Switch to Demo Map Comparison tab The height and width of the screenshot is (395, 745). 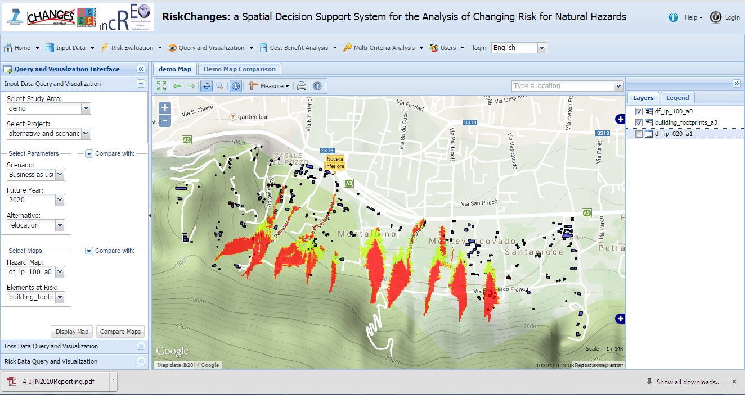[240, 69]
